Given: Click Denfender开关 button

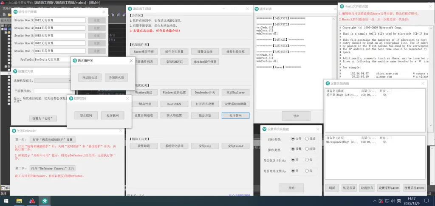Looking at the screenshot, I should pos(205,92).
